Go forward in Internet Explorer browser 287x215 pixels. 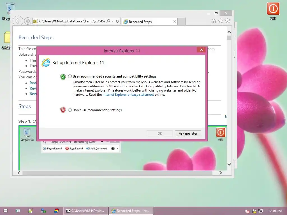28,21
